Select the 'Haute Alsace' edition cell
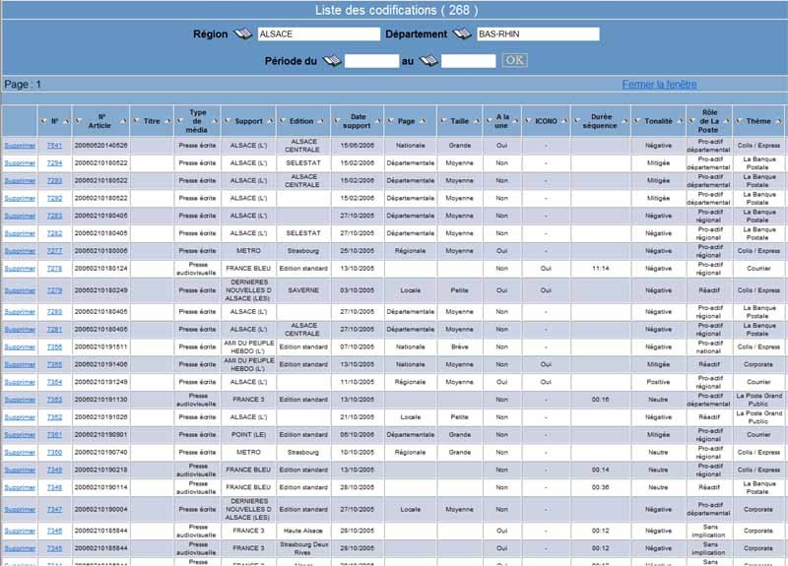788x566 pixels. 303,531
